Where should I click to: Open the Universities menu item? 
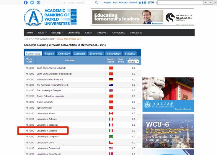[74, 33]
